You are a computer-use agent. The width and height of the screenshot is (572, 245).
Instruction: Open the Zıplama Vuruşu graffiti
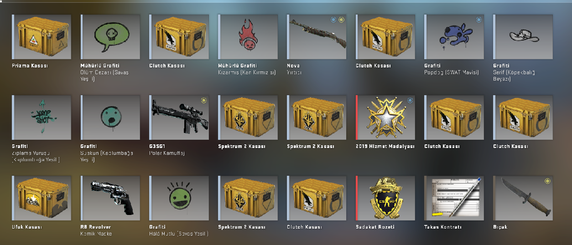point(42,117)
